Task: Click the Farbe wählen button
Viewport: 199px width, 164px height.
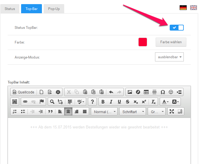Action: tap(171, 42)
